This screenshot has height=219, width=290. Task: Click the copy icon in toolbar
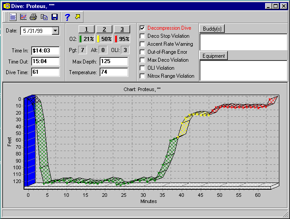[44, 17]
